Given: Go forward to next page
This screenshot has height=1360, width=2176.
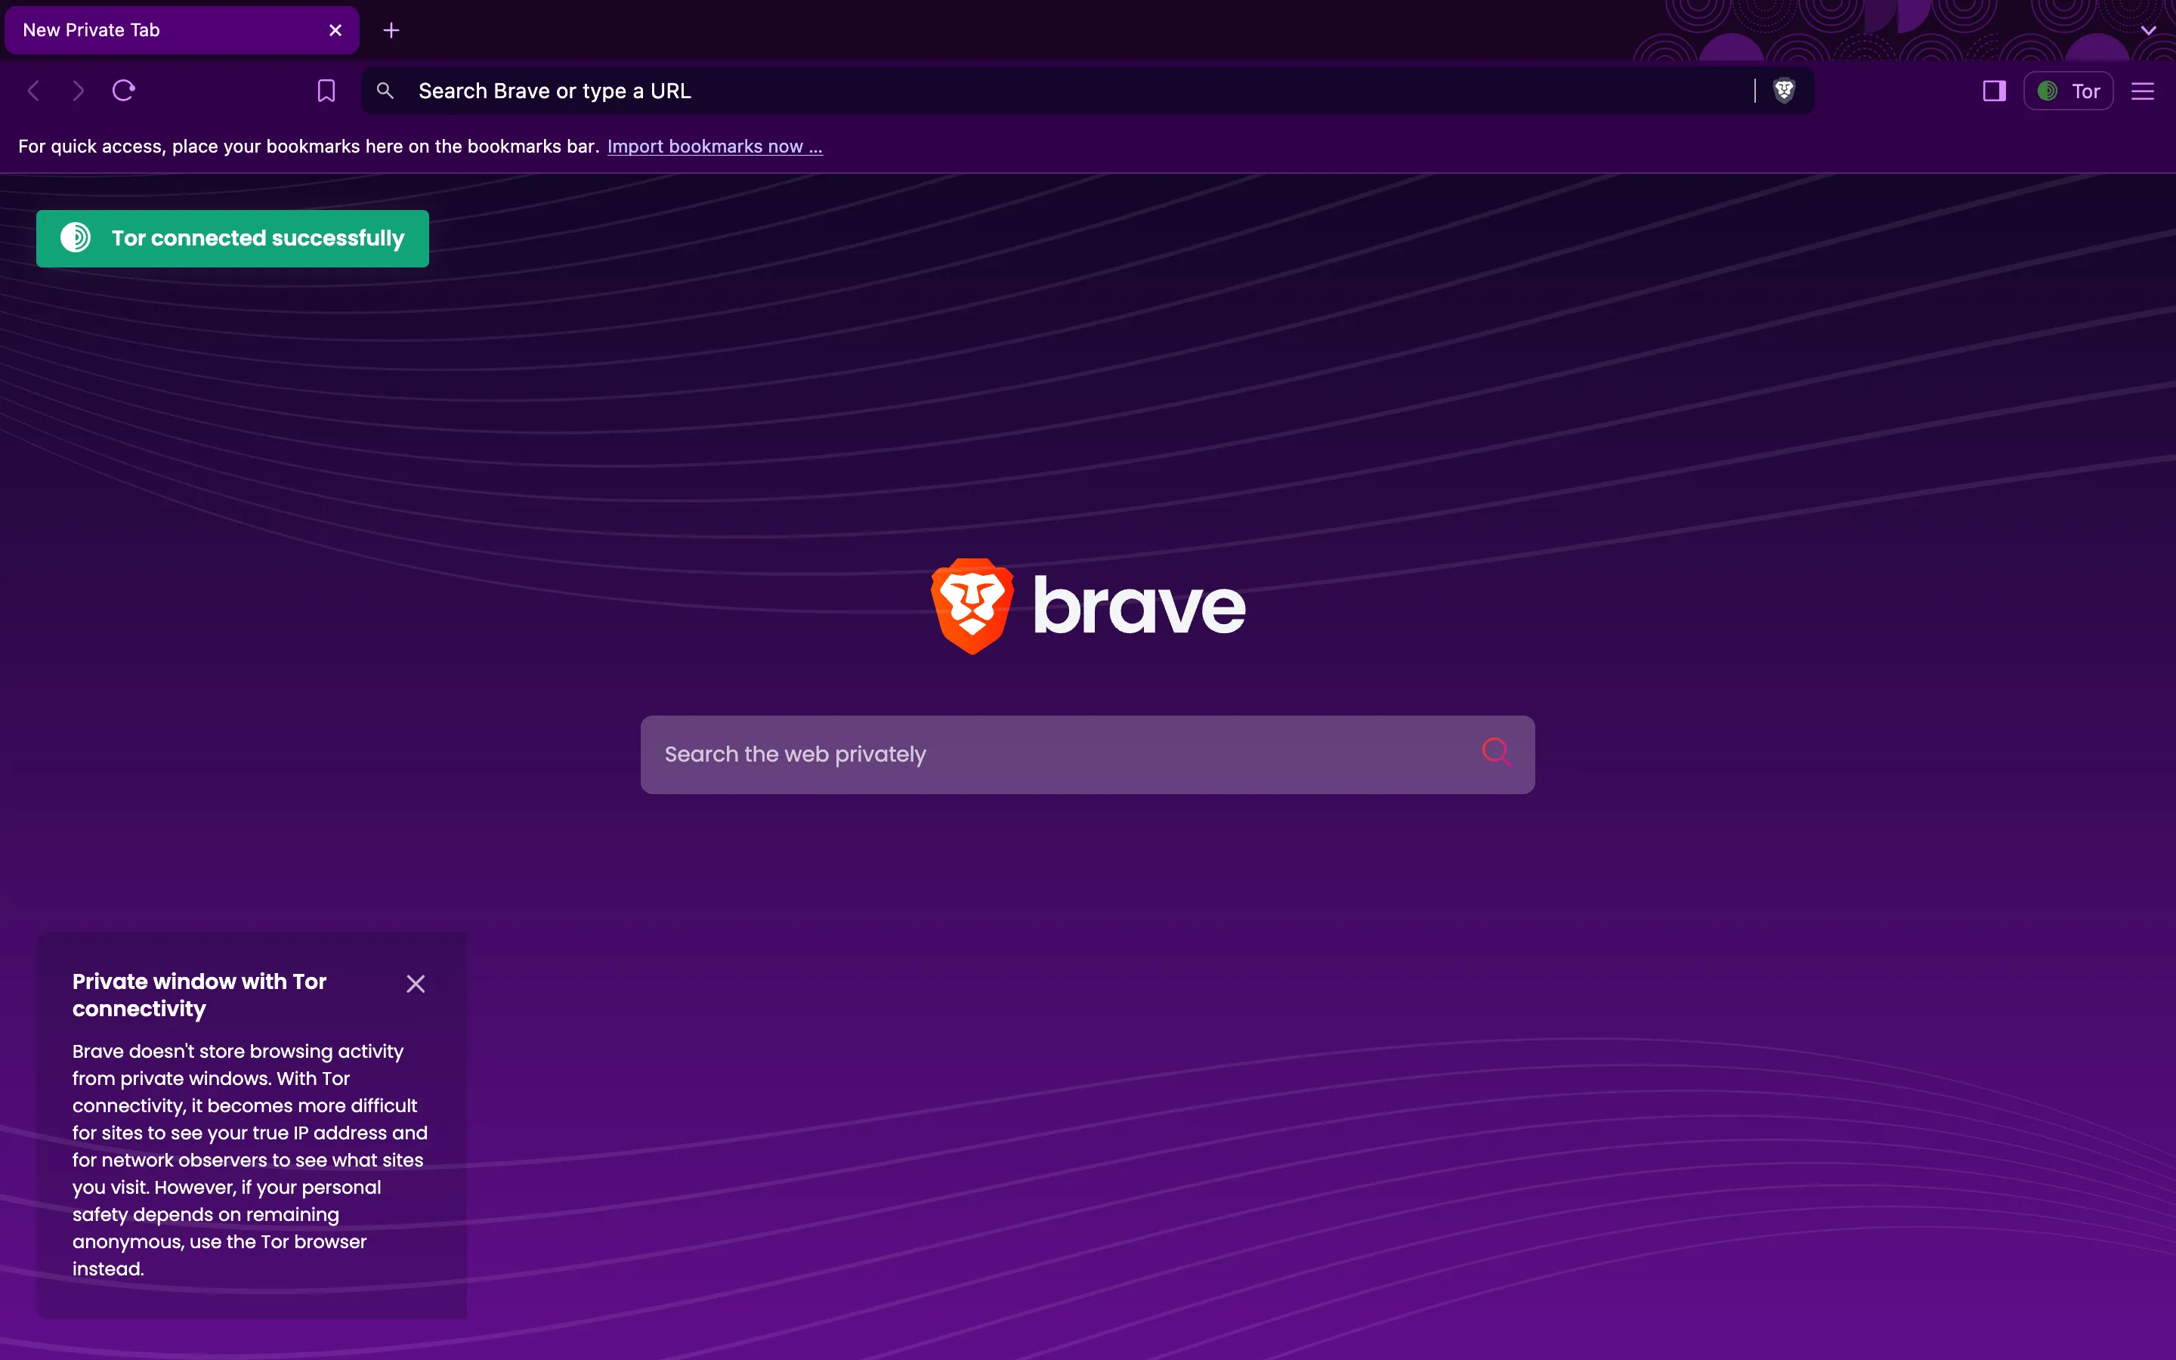Looking at the screenshot, I should (79, 91).
